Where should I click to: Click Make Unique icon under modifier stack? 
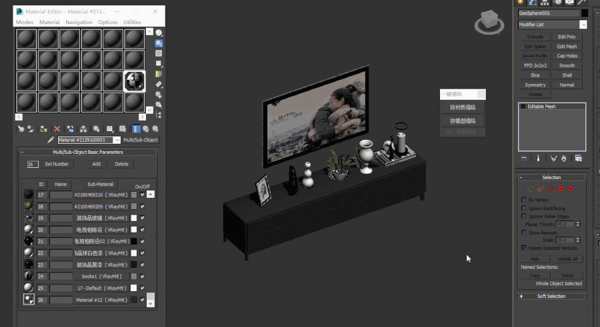tap(553, 159)
